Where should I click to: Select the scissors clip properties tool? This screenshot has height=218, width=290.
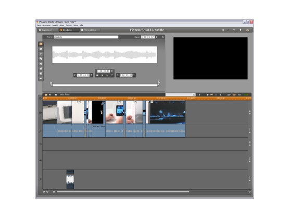pyautogui.click(x=41, y=44)
